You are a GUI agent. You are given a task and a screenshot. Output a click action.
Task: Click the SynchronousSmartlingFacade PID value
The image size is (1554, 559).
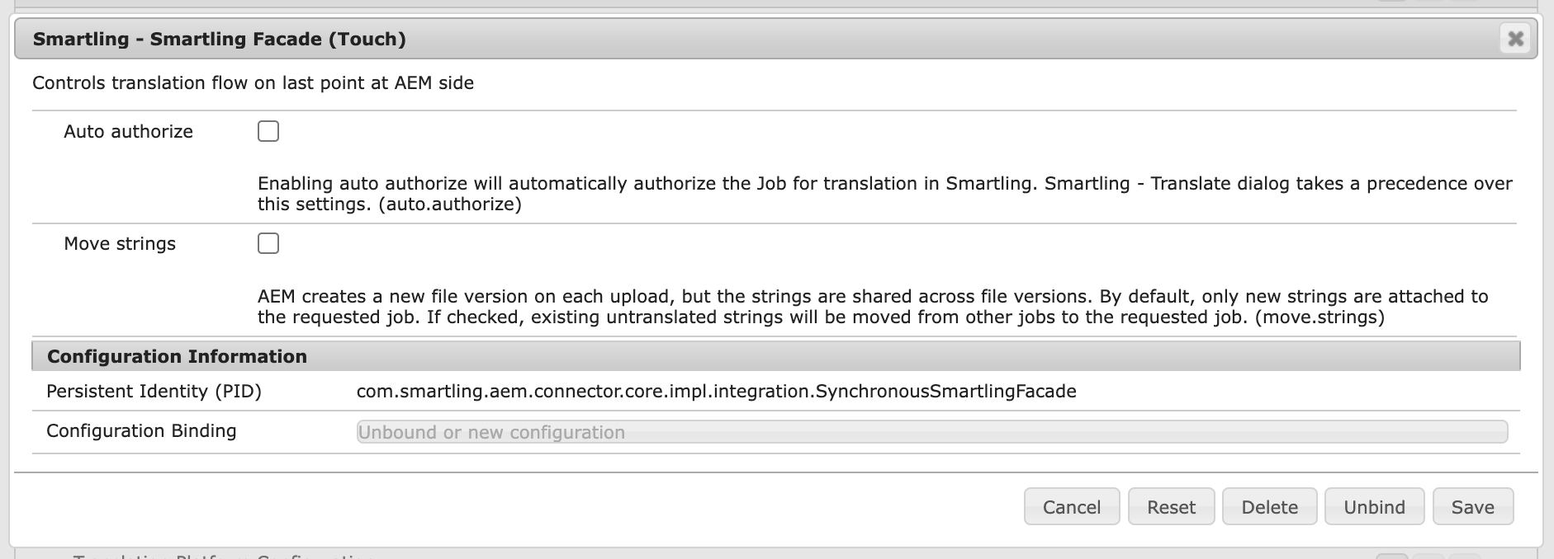click(716, 392)
